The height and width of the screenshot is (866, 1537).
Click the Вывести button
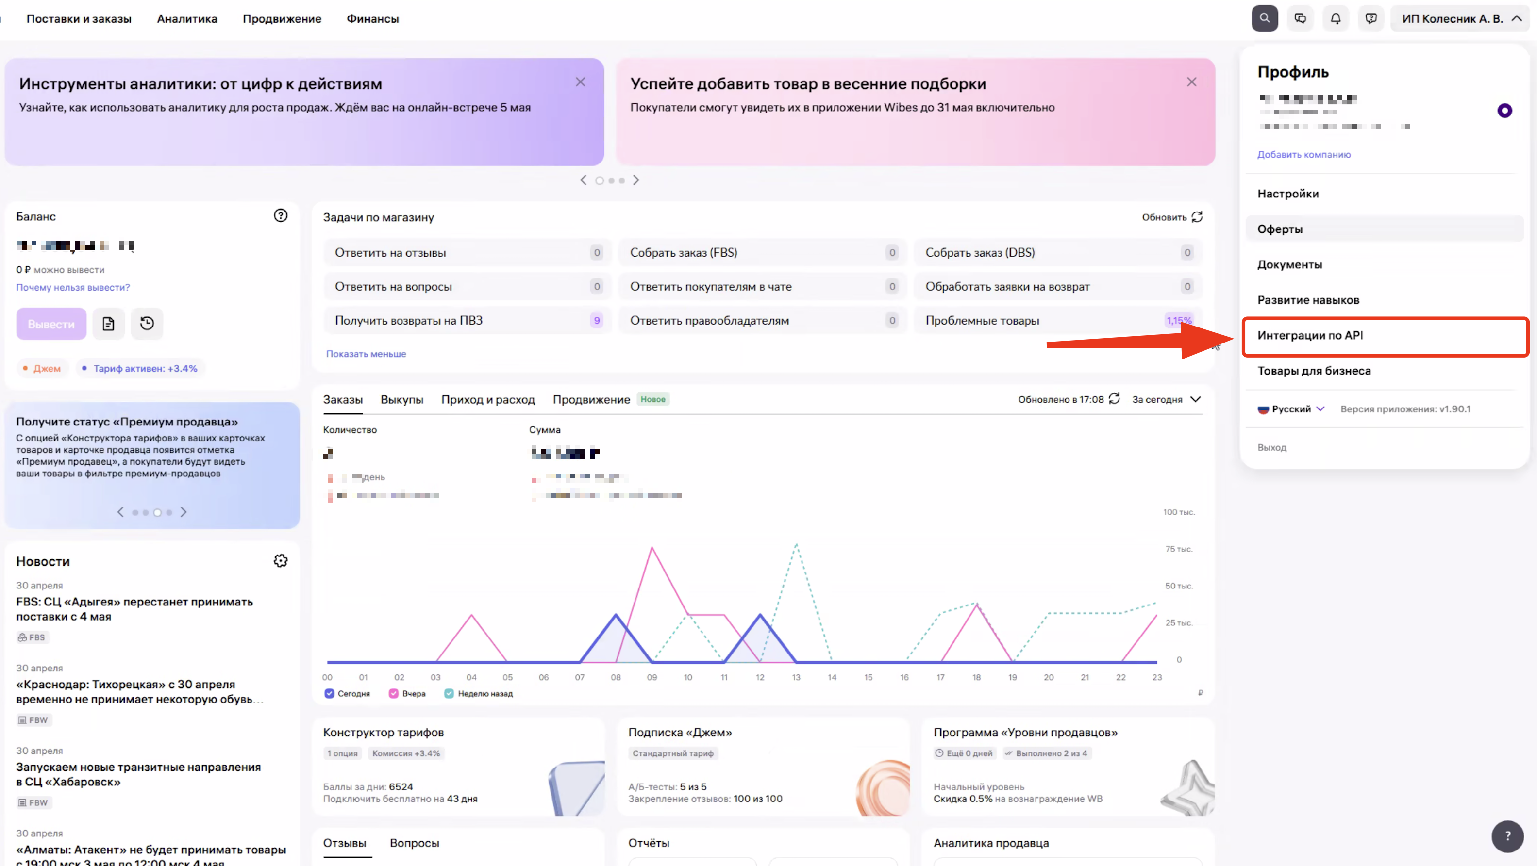tap(51, 324)
